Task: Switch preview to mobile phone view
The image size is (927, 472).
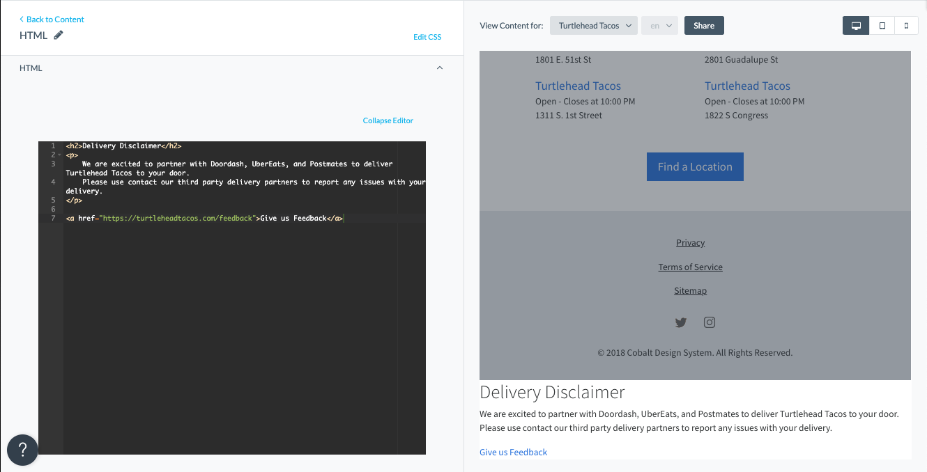Action: 906,26
